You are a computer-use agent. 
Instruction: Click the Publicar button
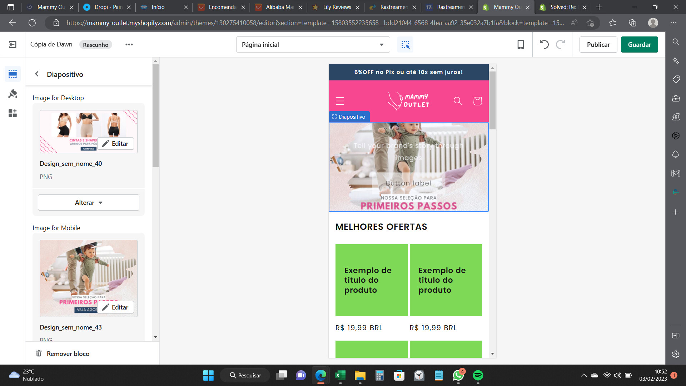pyautogui.click(x=598, y=45)
